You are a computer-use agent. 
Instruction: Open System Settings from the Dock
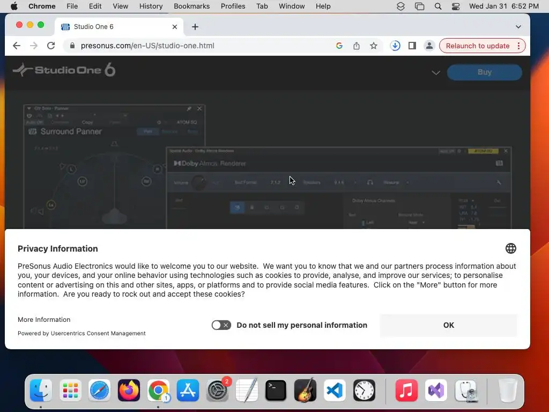coord(217,391)
